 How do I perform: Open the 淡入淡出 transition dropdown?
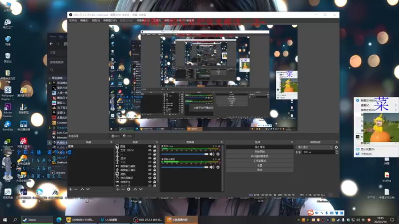coord(315,147)
